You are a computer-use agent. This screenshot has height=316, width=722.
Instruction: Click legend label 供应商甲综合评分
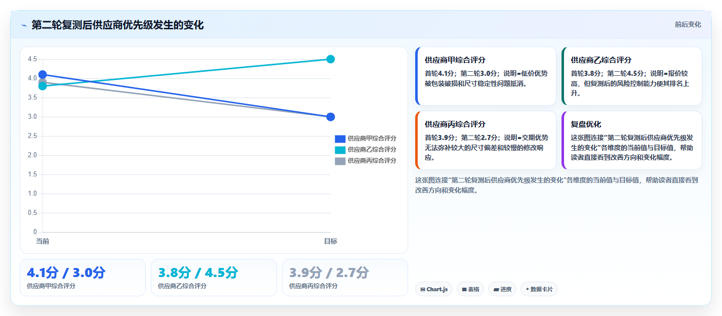click(372, 139)
